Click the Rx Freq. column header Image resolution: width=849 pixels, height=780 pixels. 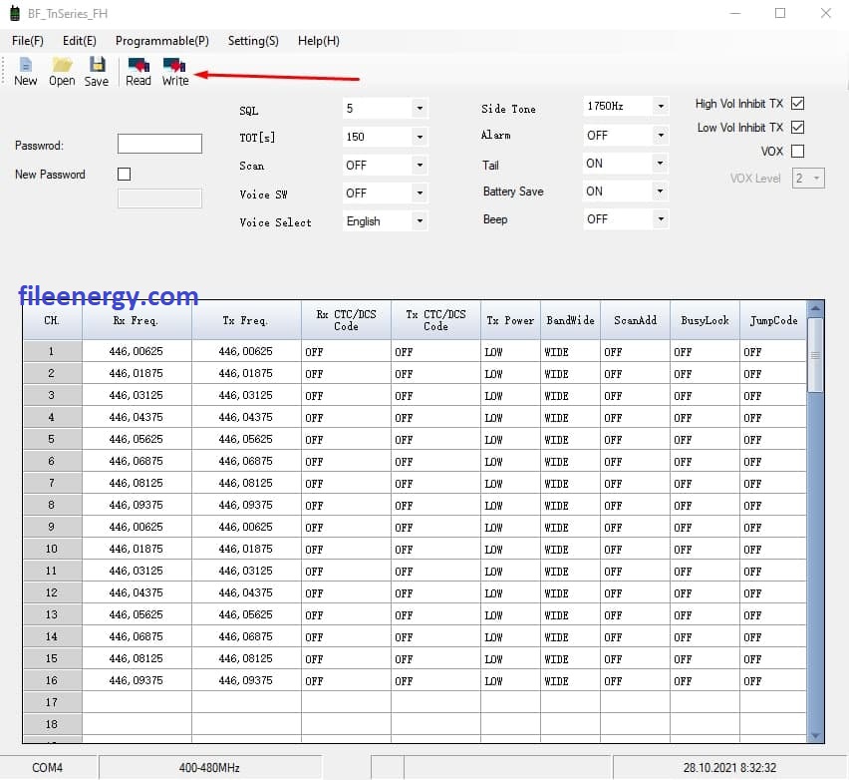coord(137,320)
